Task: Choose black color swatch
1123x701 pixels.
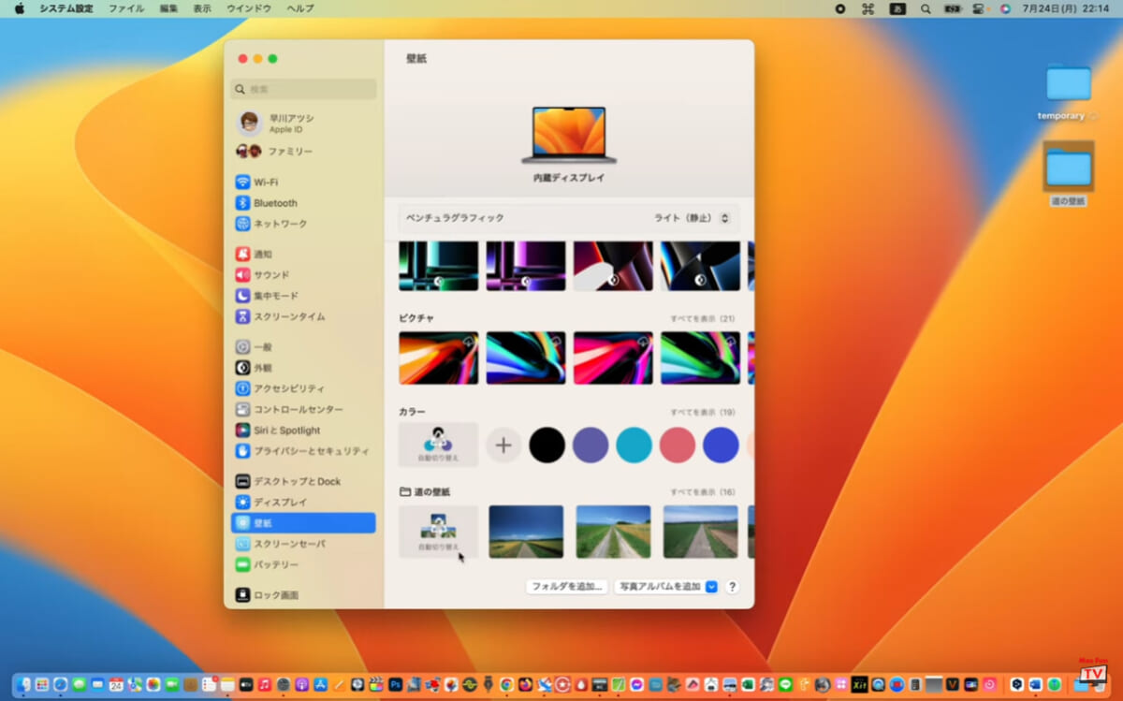Action: 547,445
